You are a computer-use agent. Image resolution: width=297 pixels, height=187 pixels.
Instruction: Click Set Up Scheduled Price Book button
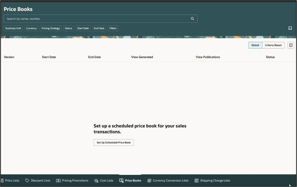(114, 142)
